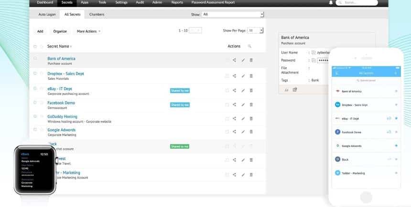Open the notifications bell
Screen dimensions: 411x207
point(331,2)
